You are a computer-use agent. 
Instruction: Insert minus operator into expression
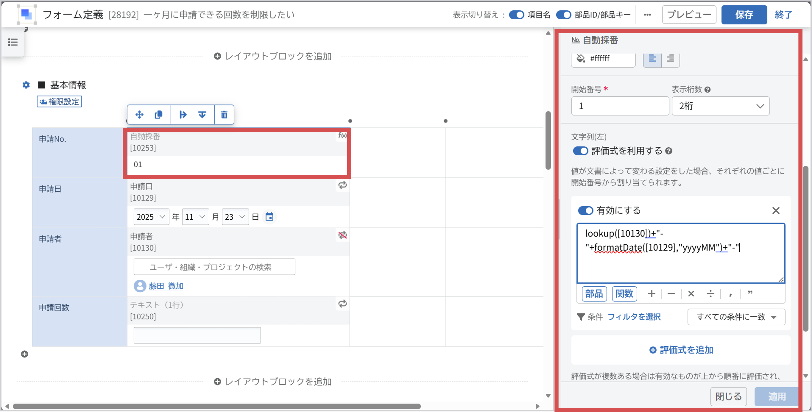(x=671, y=294)
